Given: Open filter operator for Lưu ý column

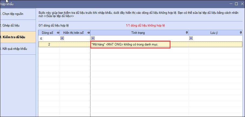Looking at the screenshot, I should tap(191, 38).
